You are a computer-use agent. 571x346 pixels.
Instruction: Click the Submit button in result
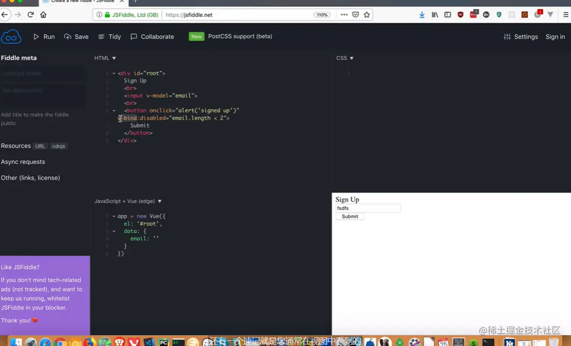point(349,216)
